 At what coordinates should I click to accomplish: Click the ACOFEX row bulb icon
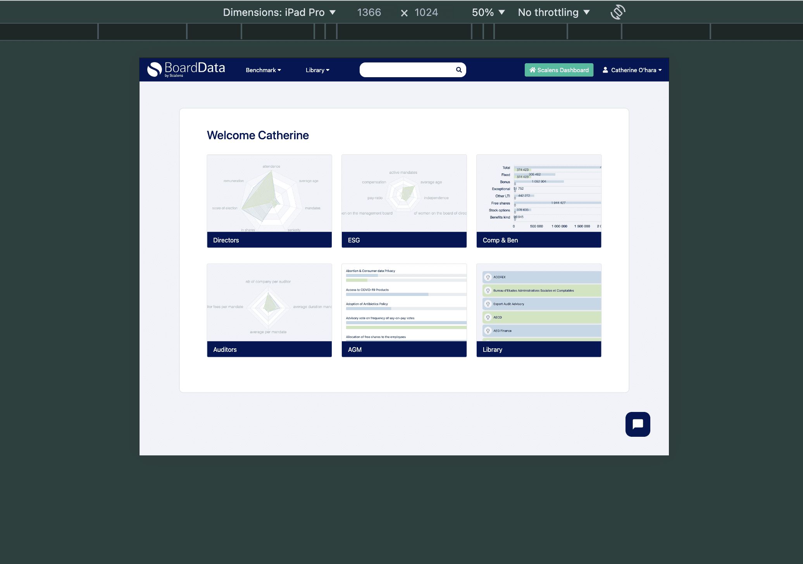[x=488, y=277]
